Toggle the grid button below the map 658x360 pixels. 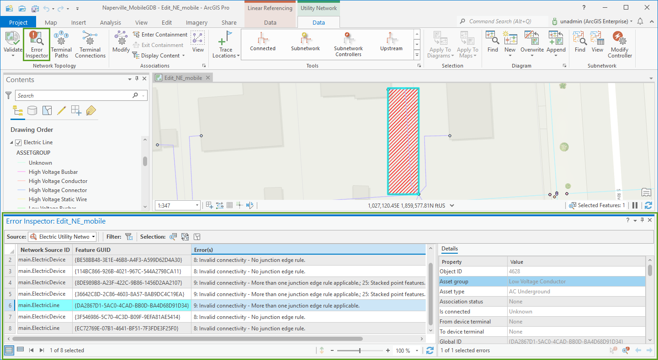coord(230,205)
